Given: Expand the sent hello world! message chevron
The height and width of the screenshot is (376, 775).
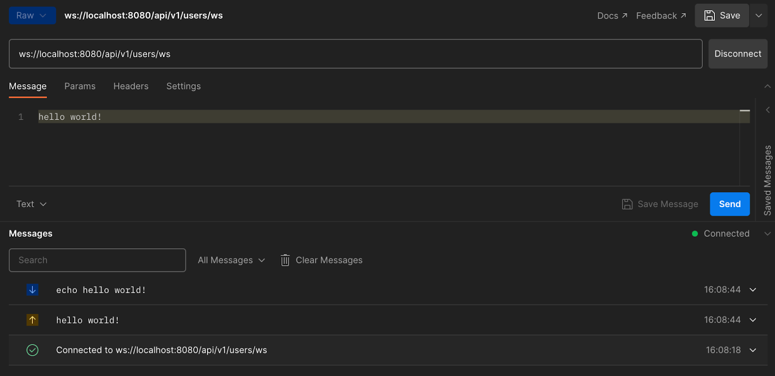Looking at the screenshot, I should tap(753, 320).
